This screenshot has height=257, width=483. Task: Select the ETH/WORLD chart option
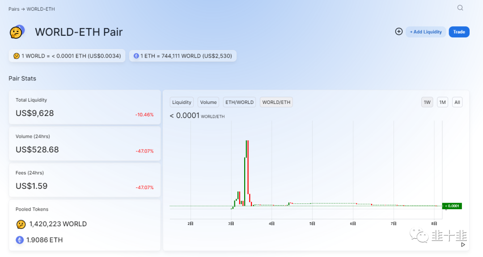click(239, 102)
